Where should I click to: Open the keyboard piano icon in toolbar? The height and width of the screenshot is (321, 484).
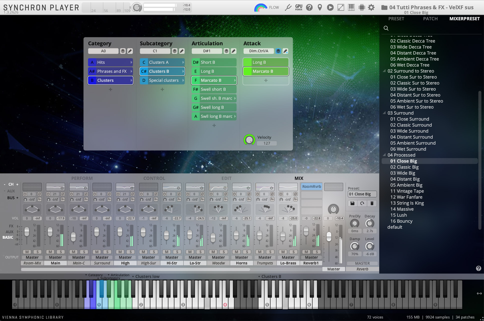(x=351, y=8)
